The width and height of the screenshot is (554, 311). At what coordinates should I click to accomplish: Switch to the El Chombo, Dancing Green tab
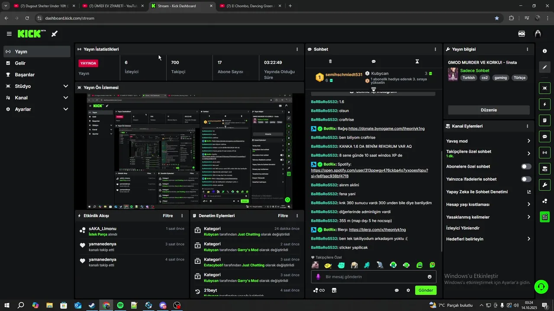coord(250,6)
